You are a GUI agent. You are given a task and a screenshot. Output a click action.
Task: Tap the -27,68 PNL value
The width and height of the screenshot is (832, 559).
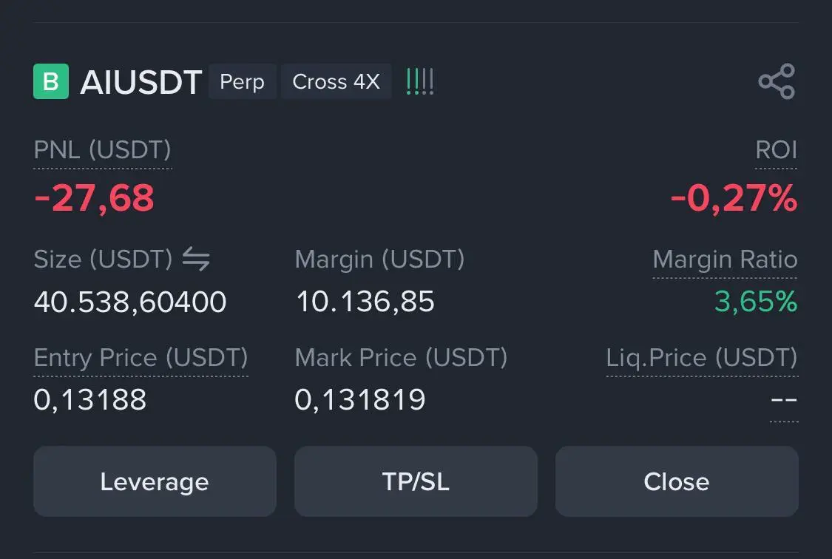tap(94, 198)
